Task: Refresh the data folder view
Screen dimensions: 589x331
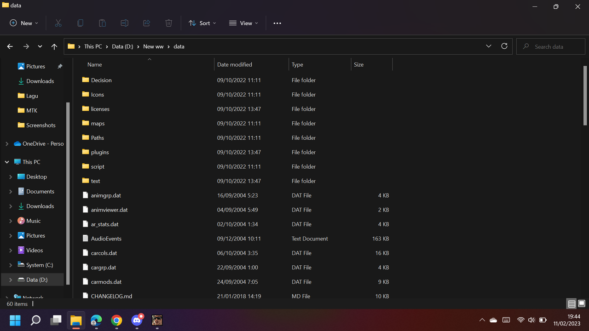Action: point(504,46)
